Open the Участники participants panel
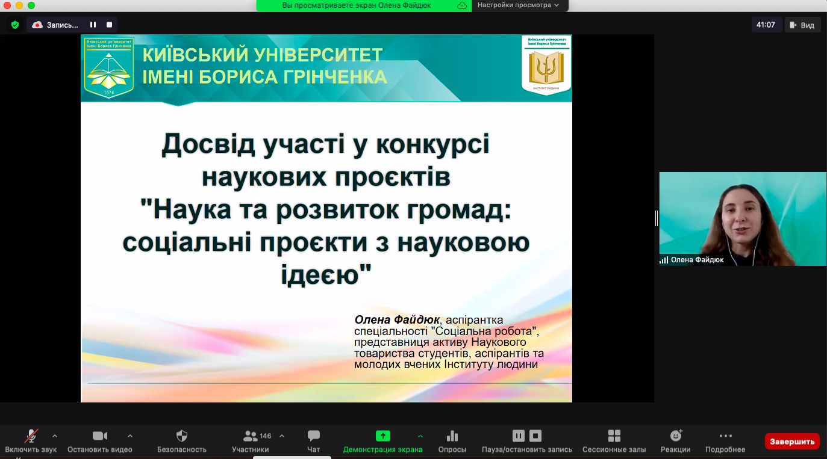 tap(251, 436)
